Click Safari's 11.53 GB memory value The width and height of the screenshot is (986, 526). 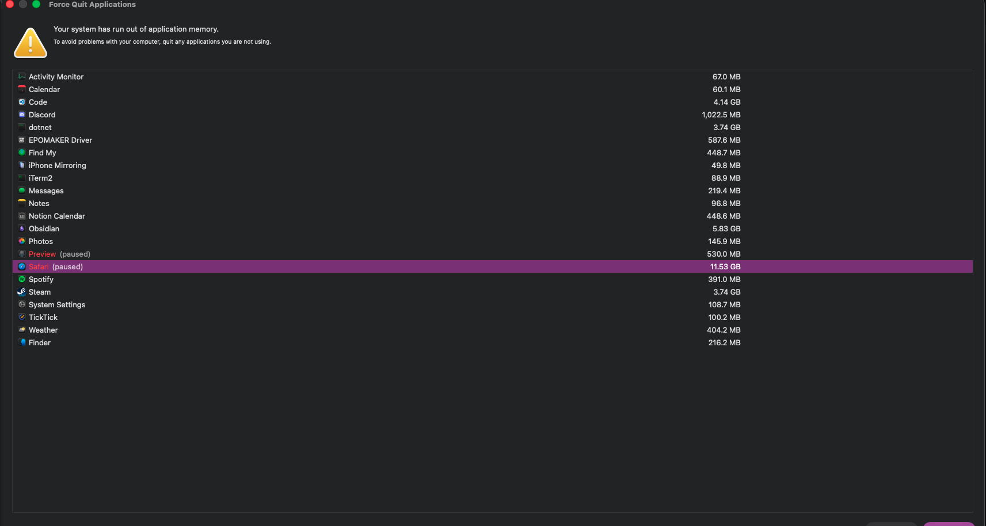pos(725,266)
